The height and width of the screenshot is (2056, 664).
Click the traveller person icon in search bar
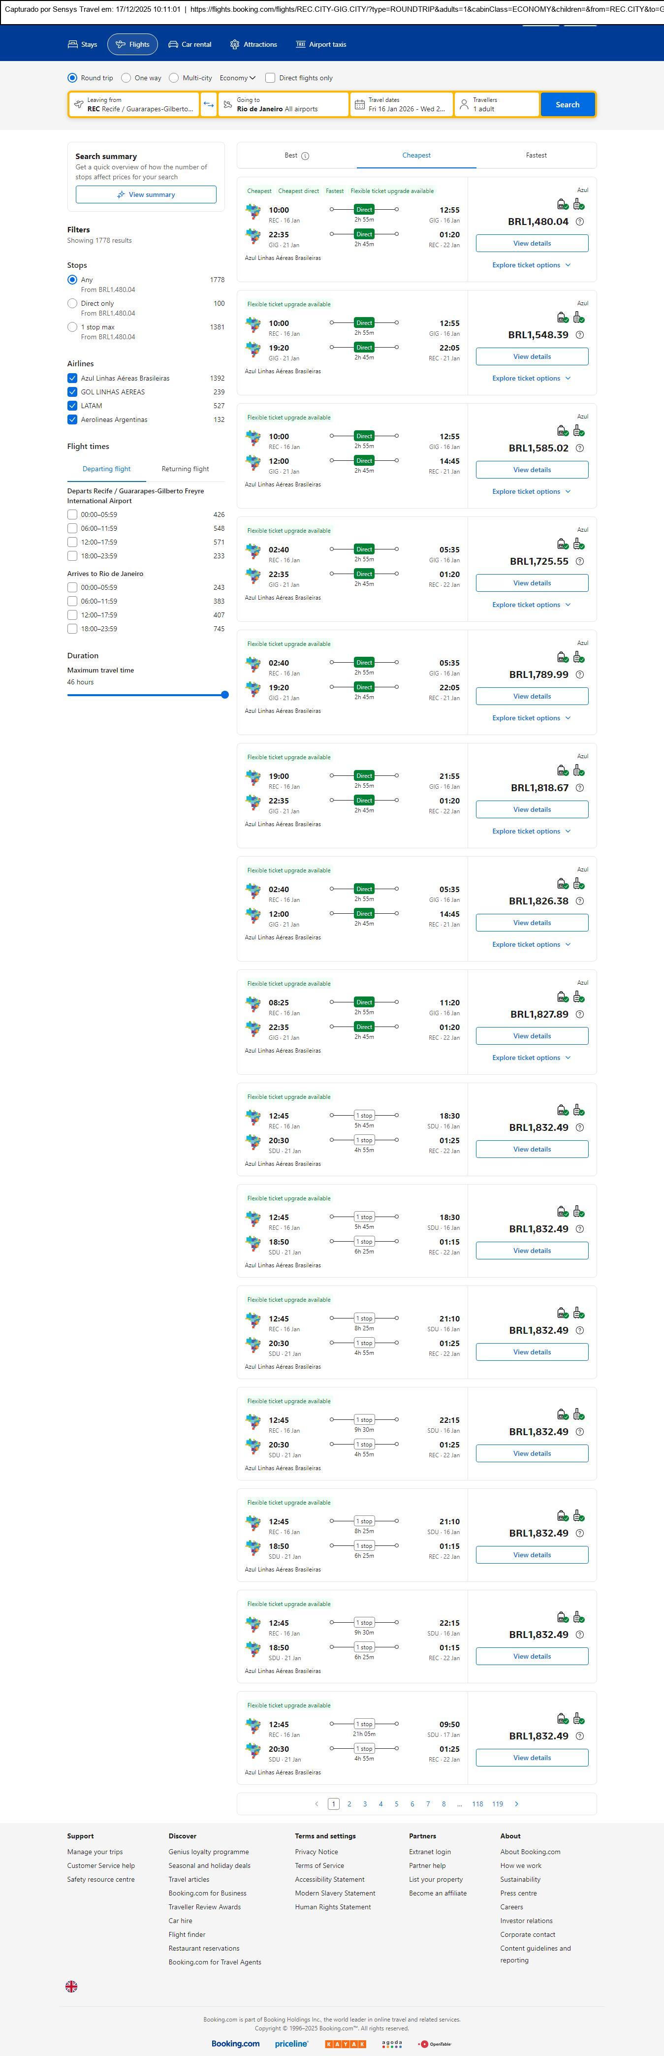[464, 104]
